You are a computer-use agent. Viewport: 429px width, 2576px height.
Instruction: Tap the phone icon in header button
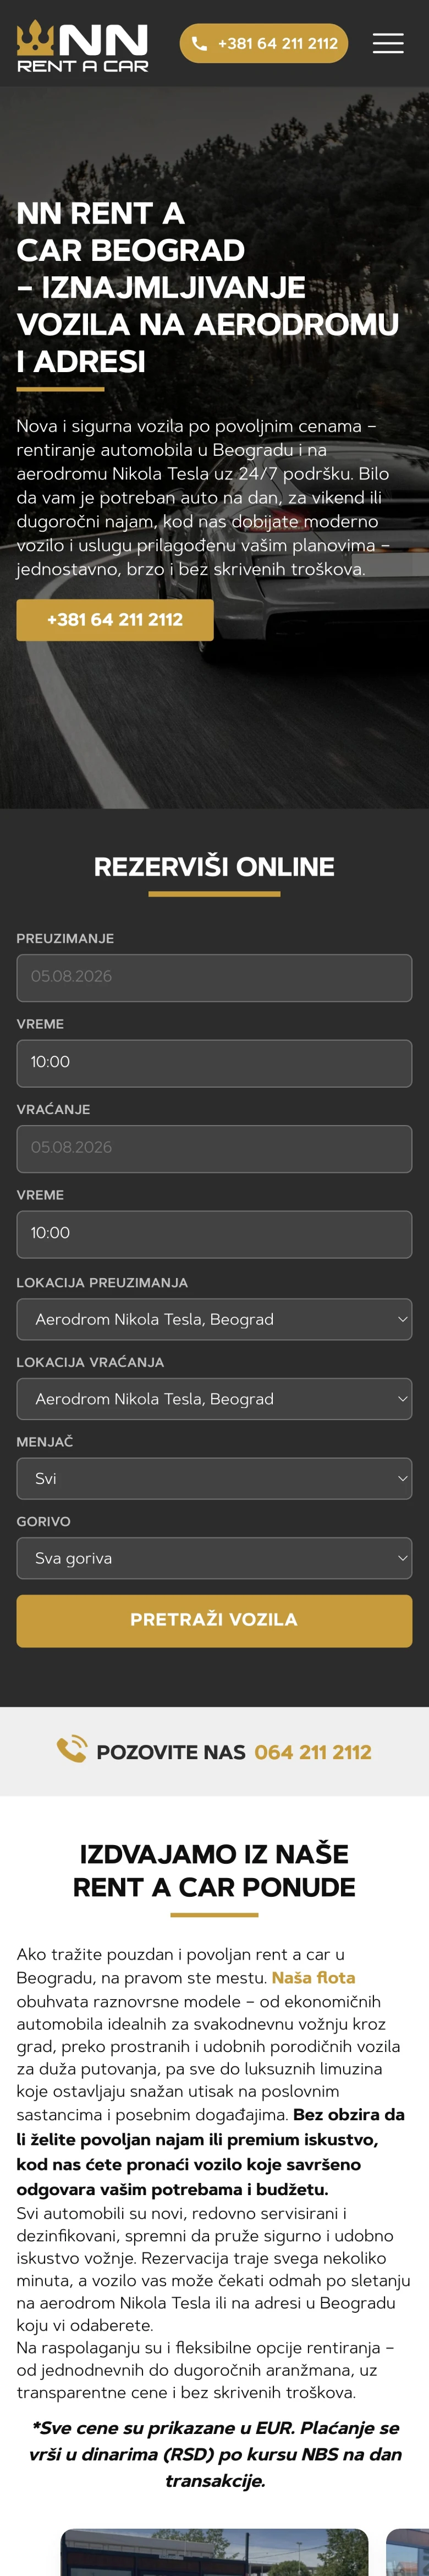[199, 43]
